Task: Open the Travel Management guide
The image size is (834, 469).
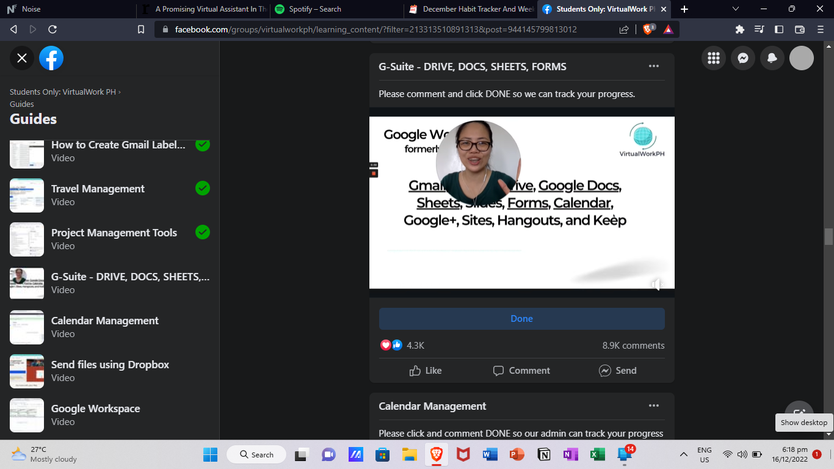Action: (x=110, y=195)
